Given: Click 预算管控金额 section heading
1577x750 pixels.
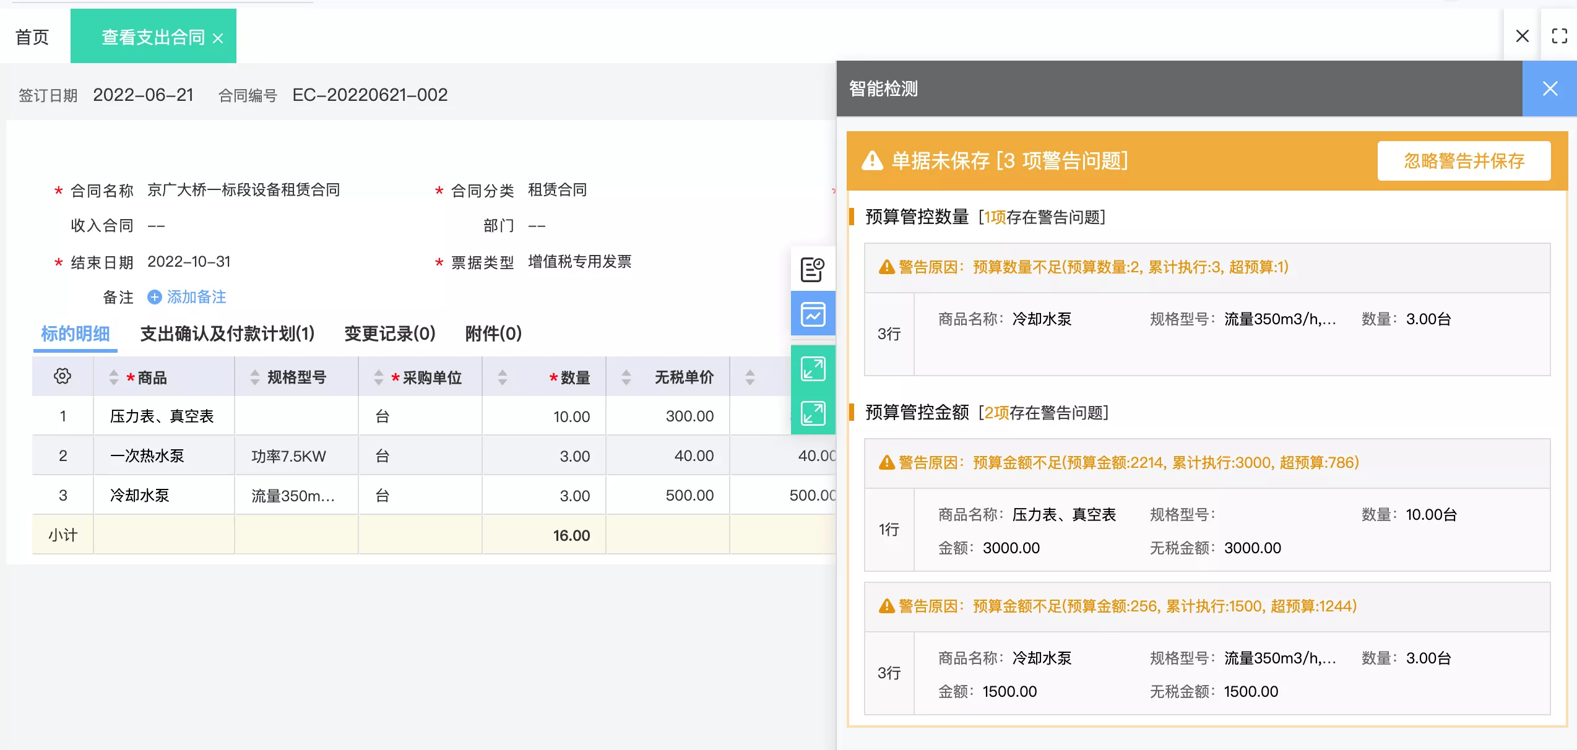Looking at the screenshot, I should [917, 412].
